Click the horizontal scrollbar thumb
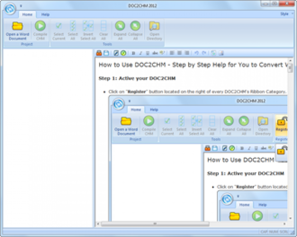The width and height of the screenshot is (297, 237). pos(155,224)
